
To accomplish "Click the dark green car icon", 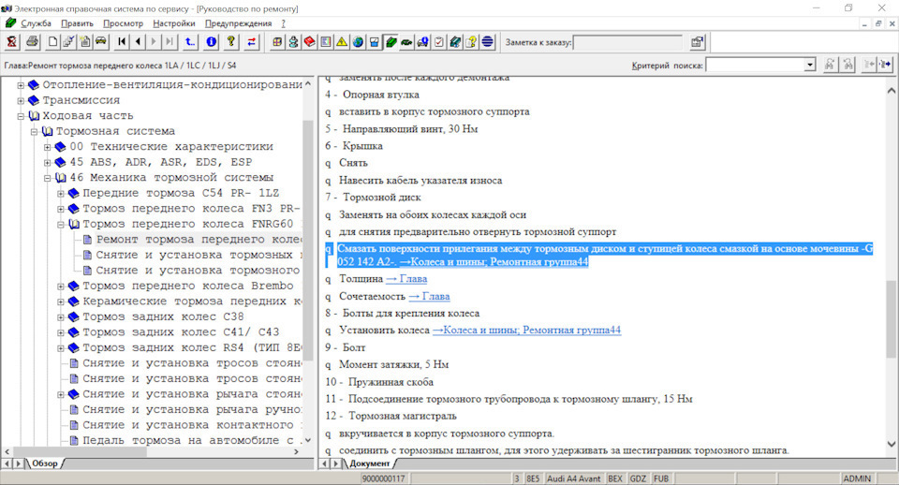I will 406,42.
